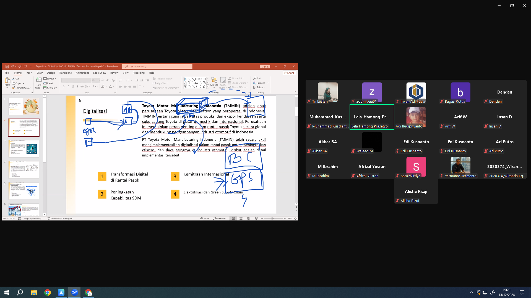Screen dimensions: 531x298
Task: Align text to the left
Action: (x=120, y=86)
